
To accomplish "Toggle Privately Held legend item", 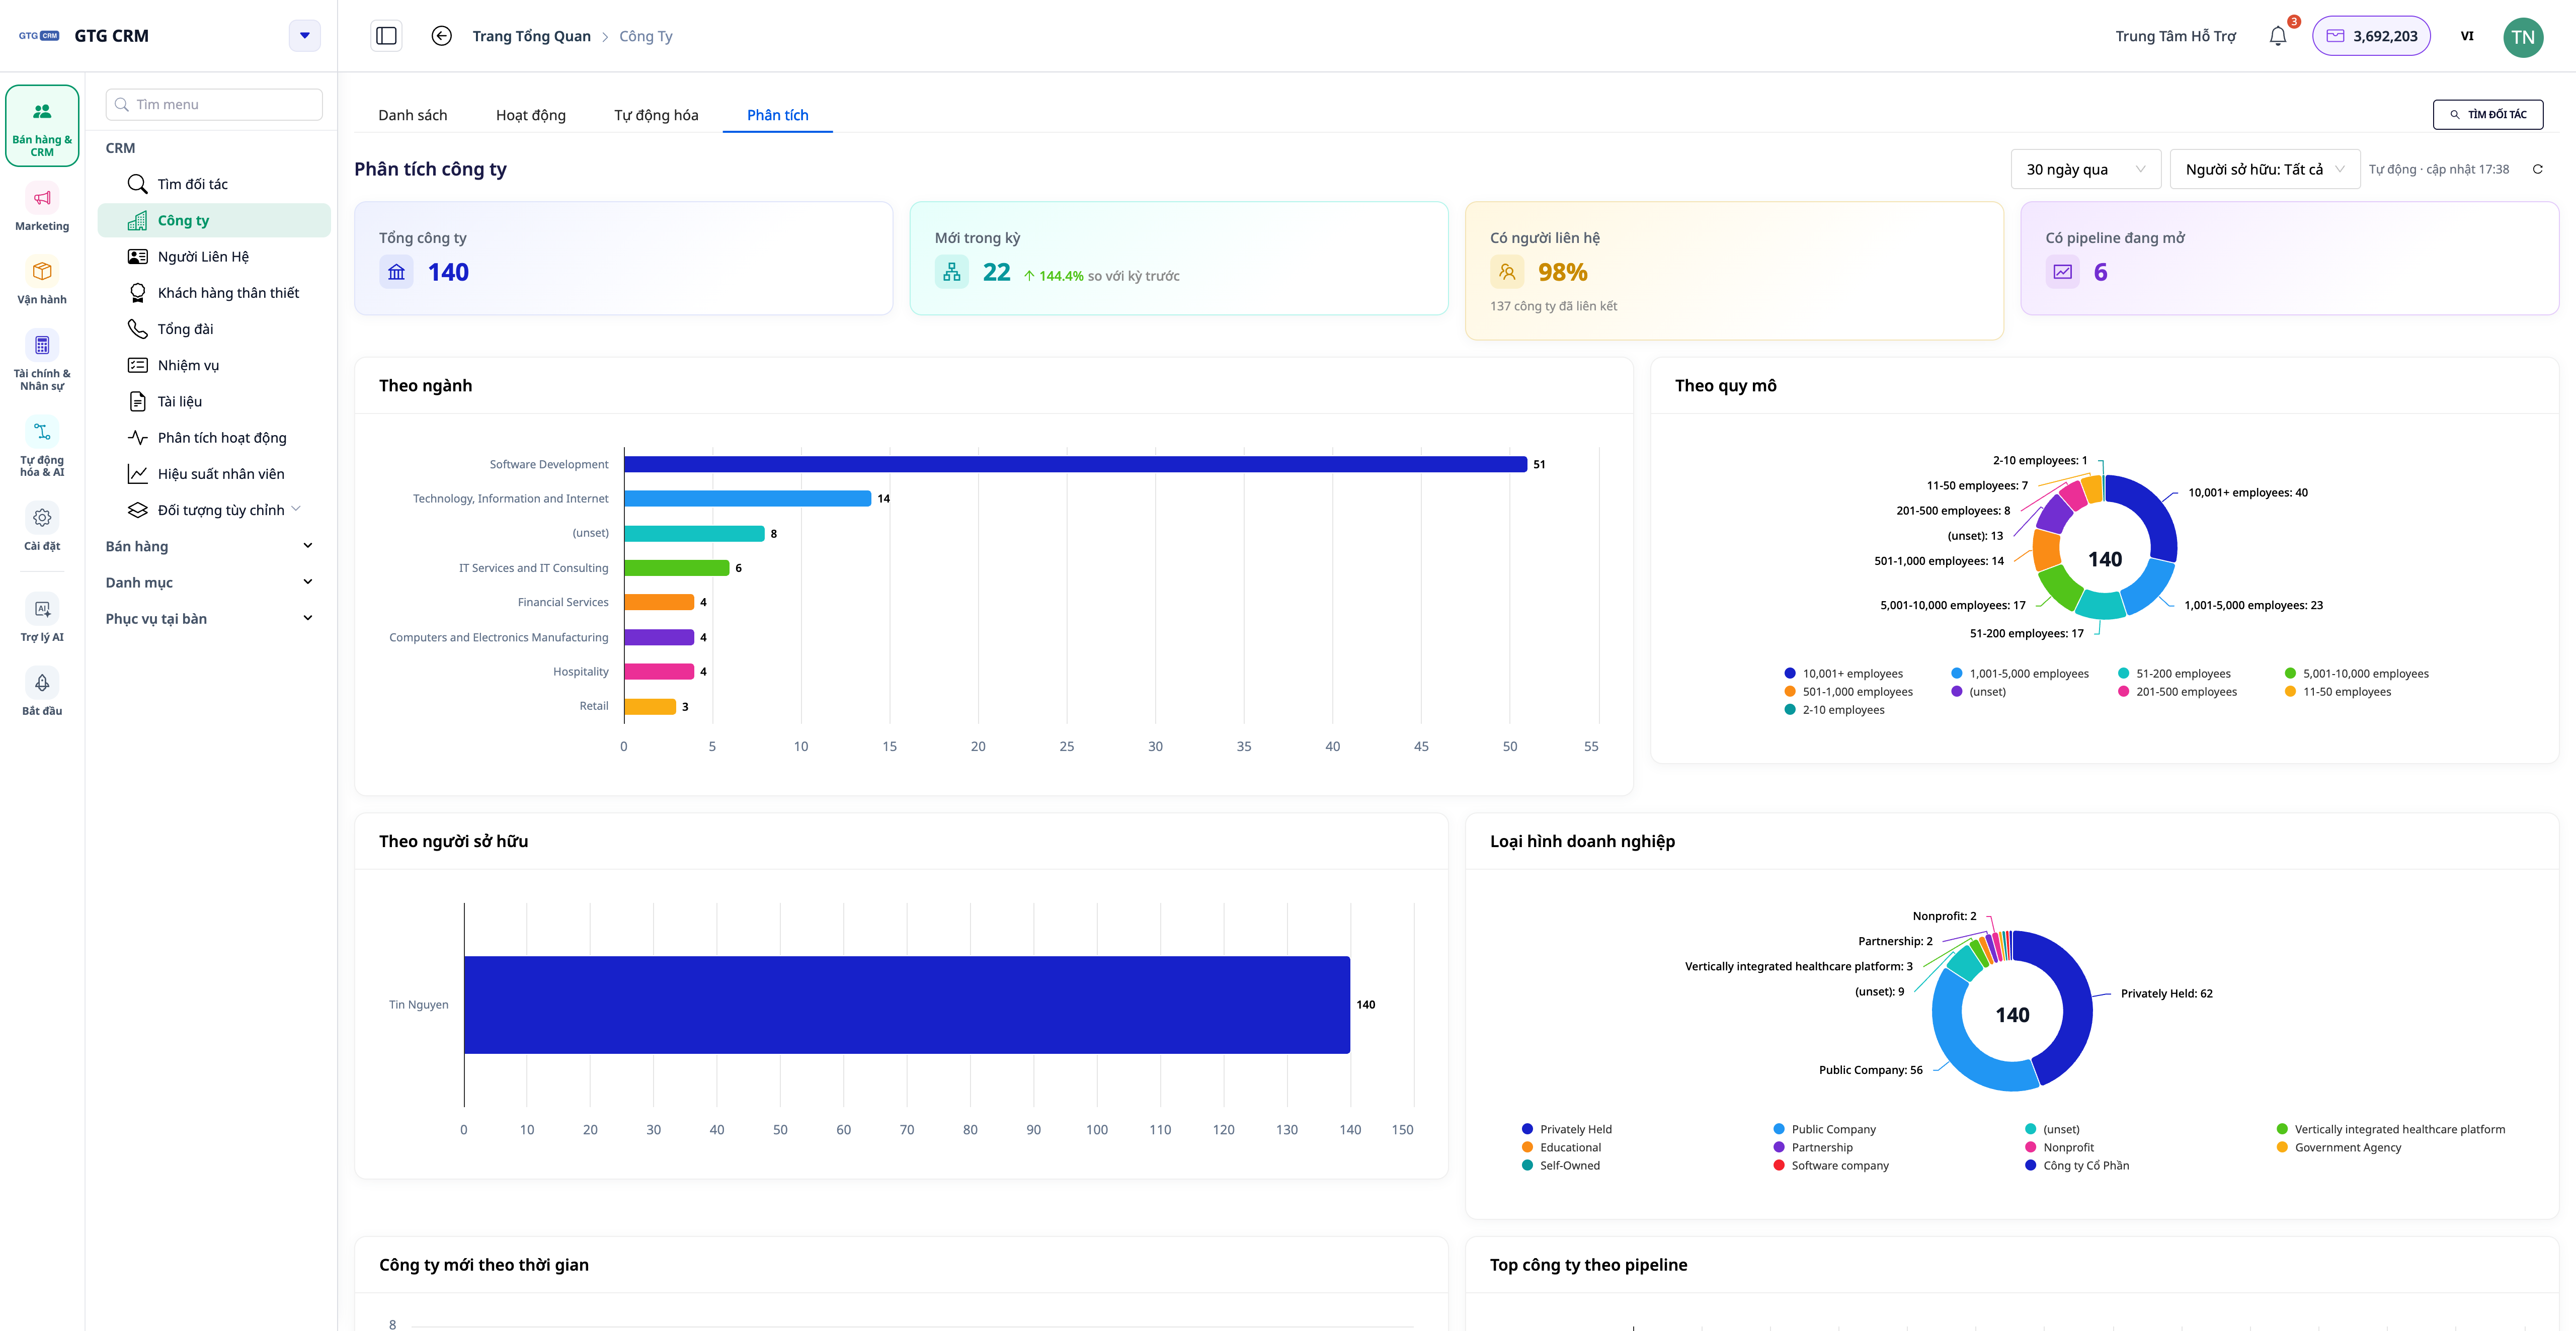I will tap(1566, 1129).
